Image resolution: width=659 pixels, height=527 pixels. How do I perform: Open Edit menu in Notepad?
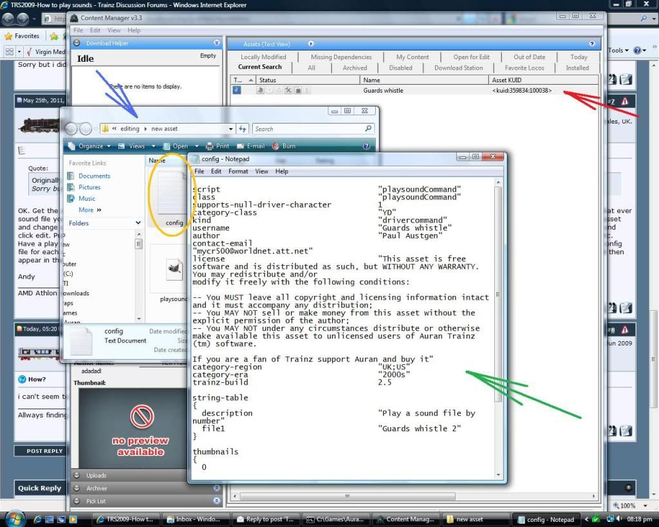tap(216, 171)
